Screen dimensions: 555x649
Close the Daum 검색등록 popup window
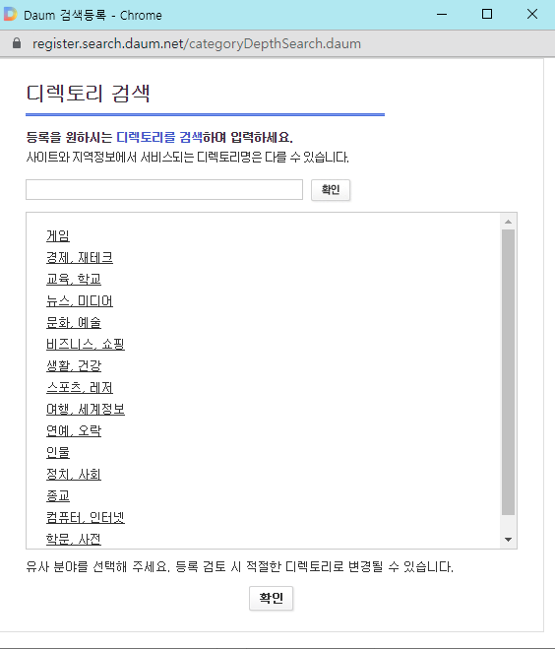tap(532, 14)
